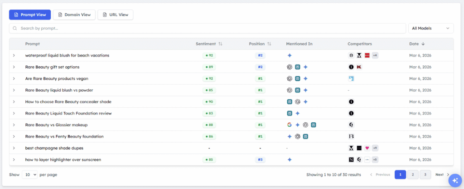This screenshot has width=464, height=189.
Task: Open the floating sparkle assistant button
Action: 455,181
